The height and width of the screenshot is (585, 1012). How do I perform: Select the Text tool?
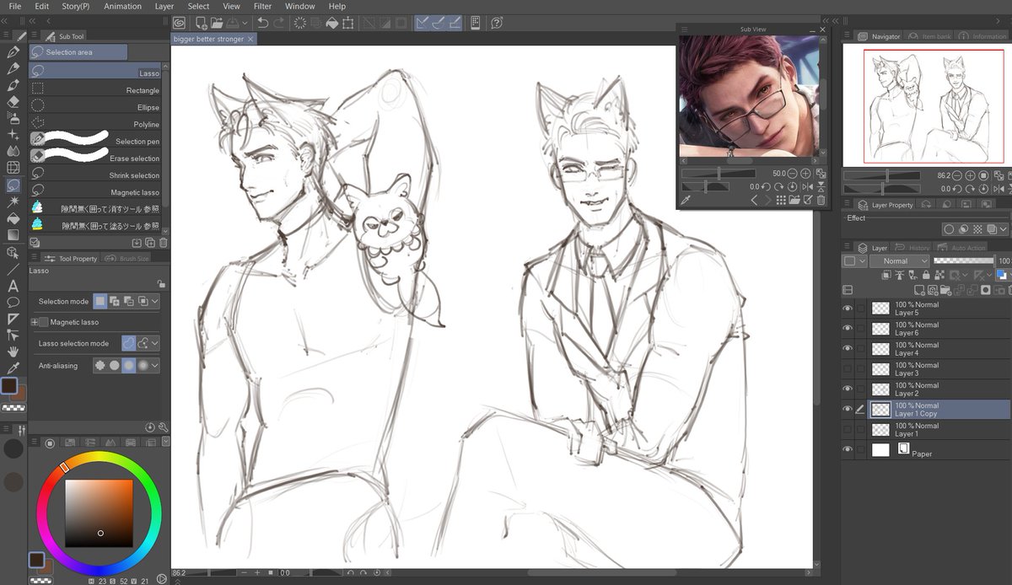coord(13,286)
